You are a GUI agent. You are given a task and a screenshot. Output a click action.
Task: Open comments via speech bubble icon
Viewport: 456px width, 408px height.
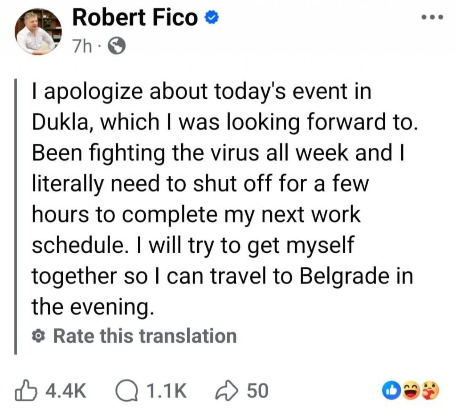click(x=126, y=391)
